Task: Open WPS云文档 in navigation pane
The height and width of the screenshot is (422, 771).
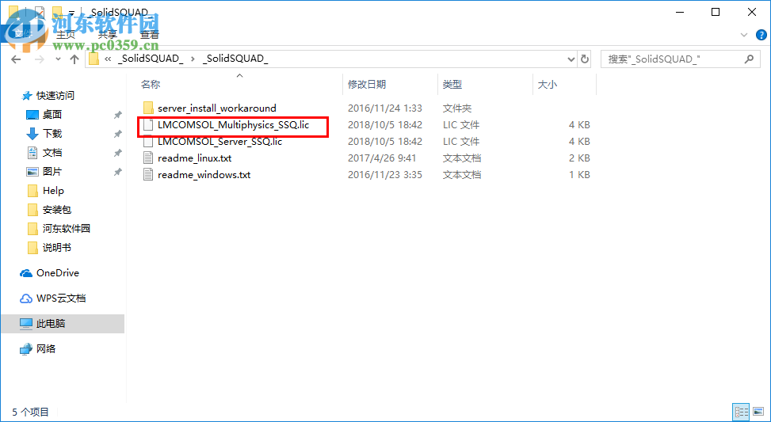Action: pos(61,298)
